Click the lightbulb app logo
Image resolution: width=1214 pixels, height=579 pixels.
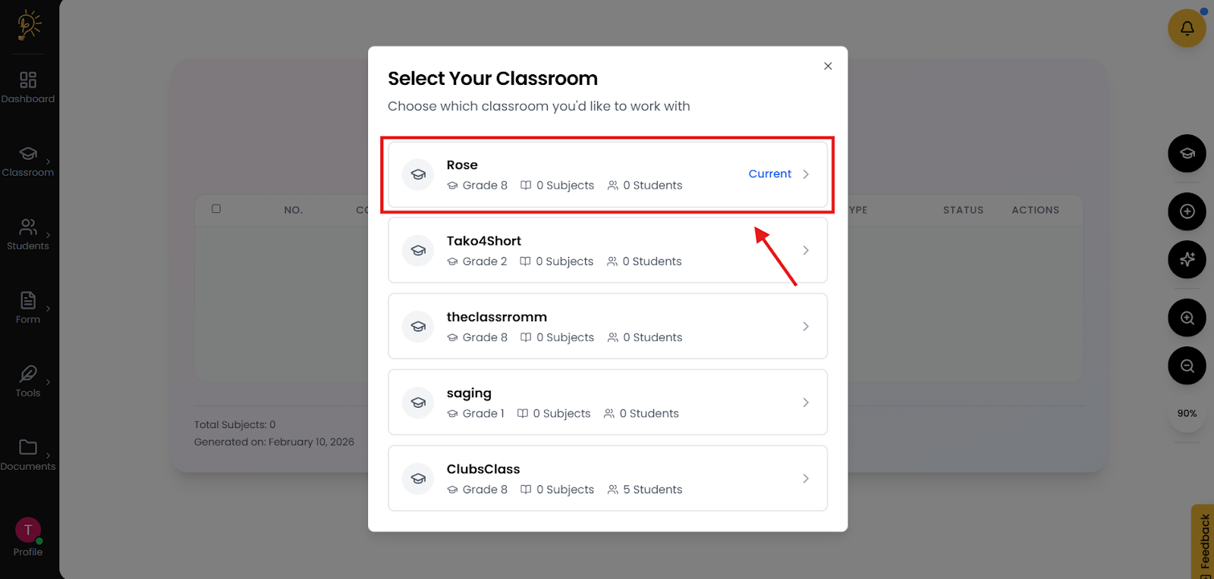(x=29, y=25)
